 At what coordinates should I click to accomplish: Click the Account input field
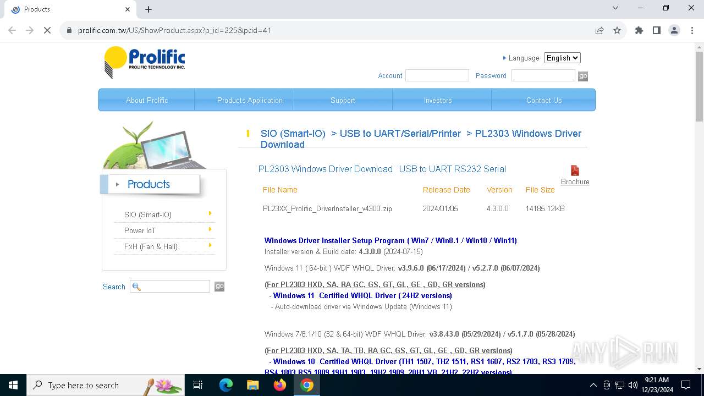[437, 75]
